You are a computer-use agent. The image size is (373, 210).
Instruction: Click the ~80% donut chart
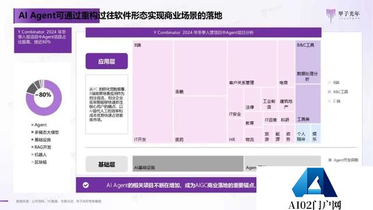click(x=44, y=97)
